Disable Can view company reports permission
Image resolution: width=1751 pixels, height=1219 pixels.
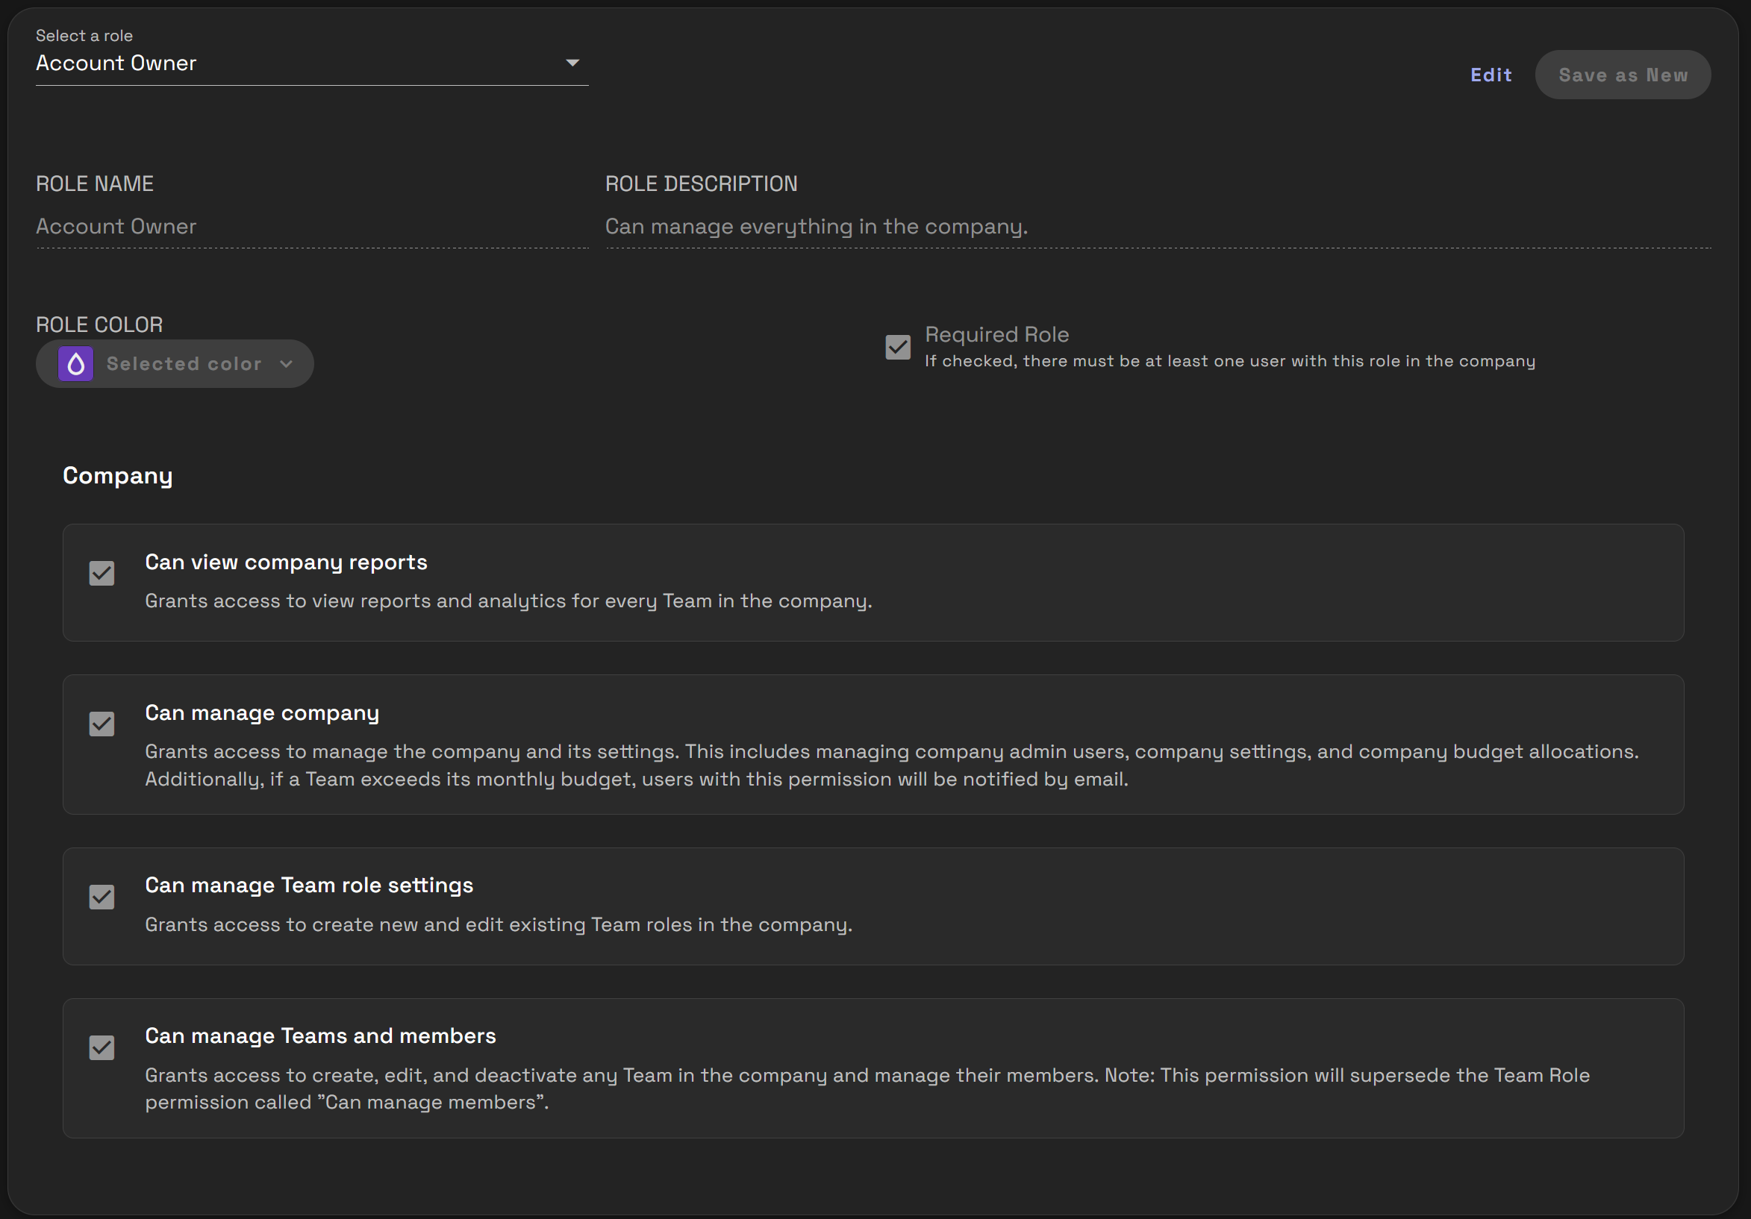pos(102,572)
